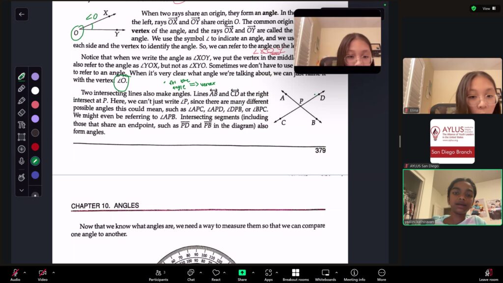Click the microphone icon in annotation toolbar
The height and width of the screenshot is (283, 503).
[x=22, y=161]
